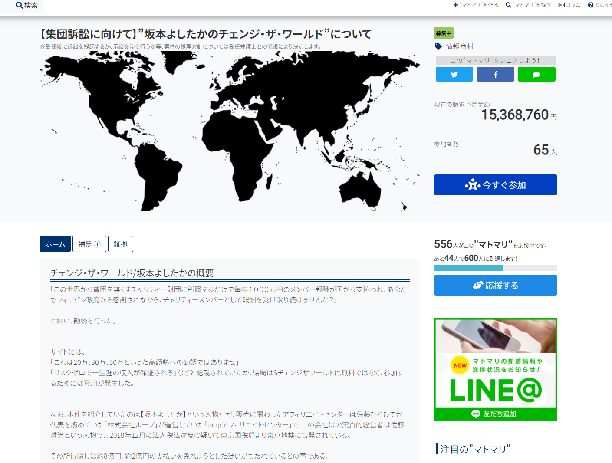The image size is (612, 463).
Task: Click the world map header image
Action: tap(230, 131)
